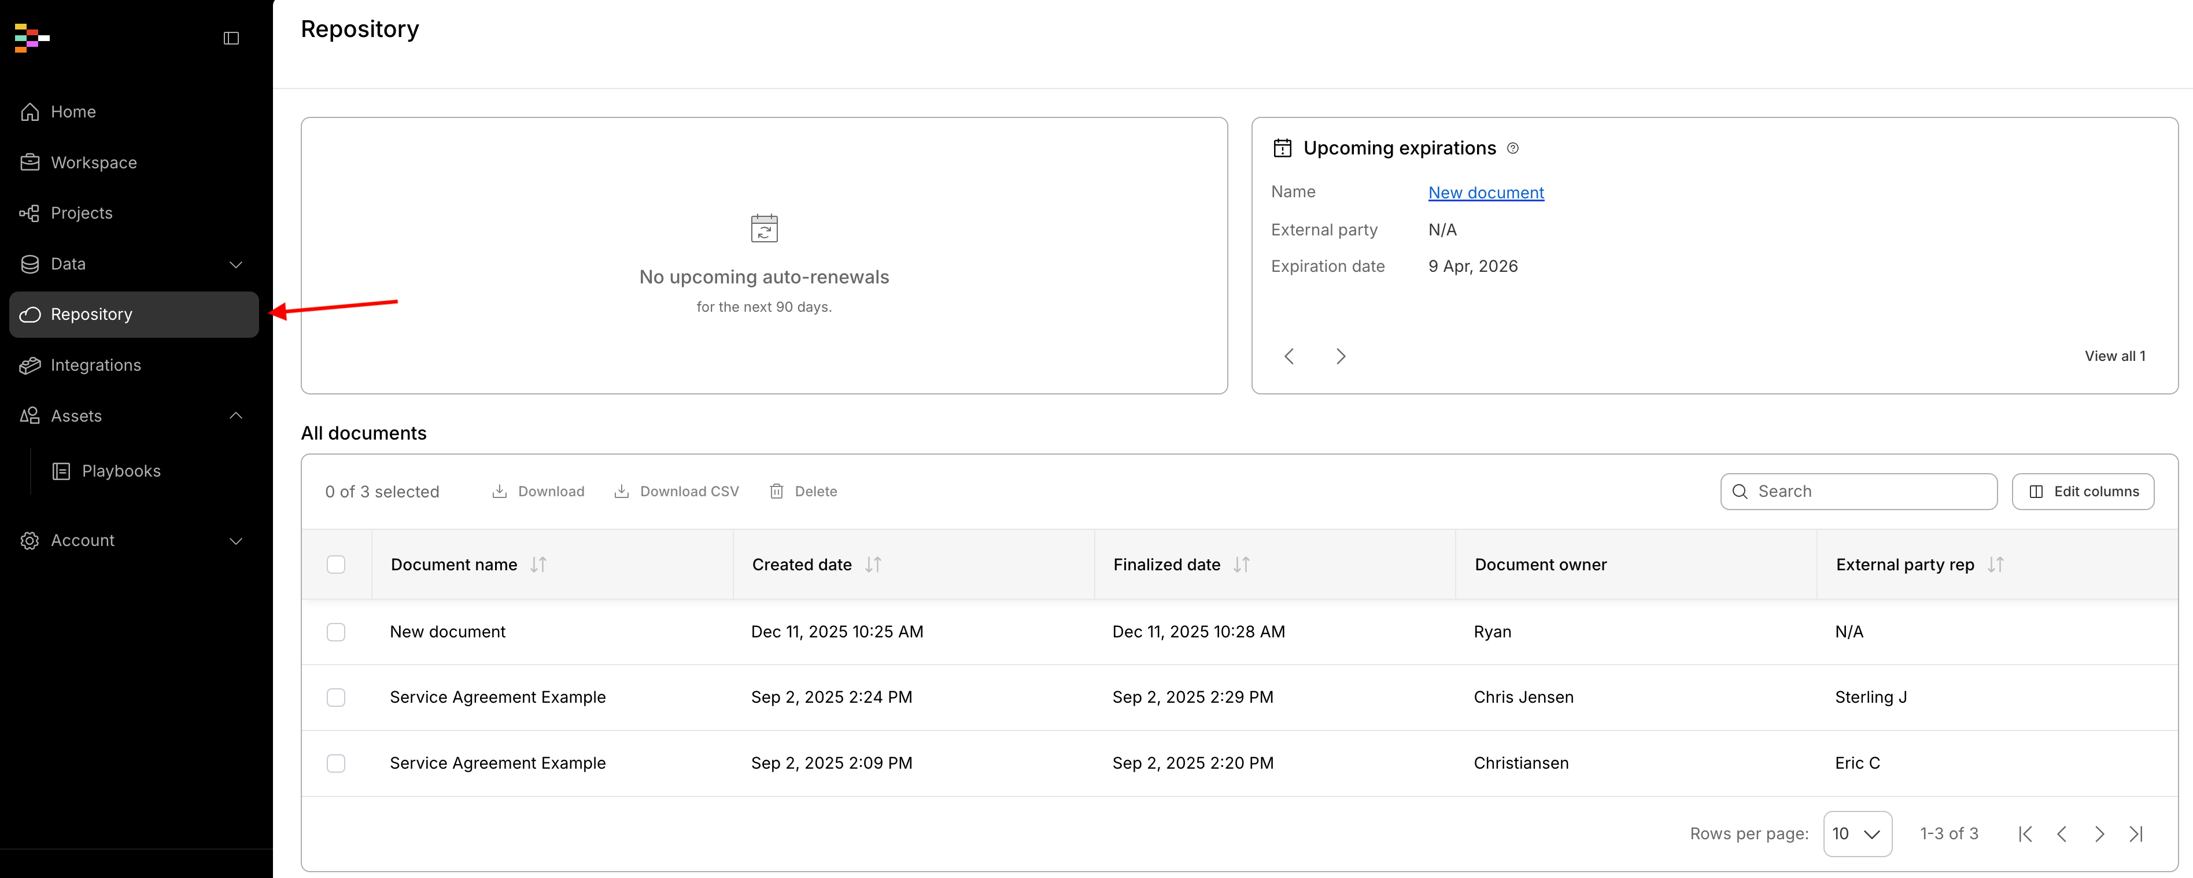Navigate to Playbooks
2193x878 pixels.
[x=121, y=471]
